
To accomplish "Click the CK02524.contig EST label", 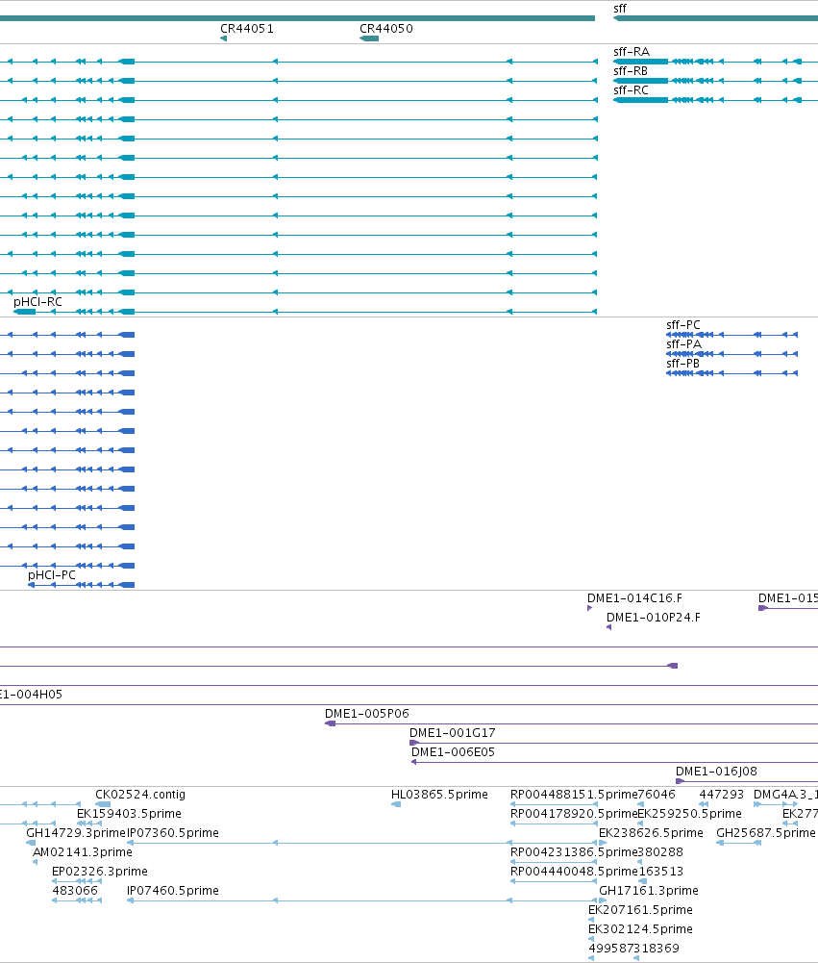I will [x=140, y=794].
